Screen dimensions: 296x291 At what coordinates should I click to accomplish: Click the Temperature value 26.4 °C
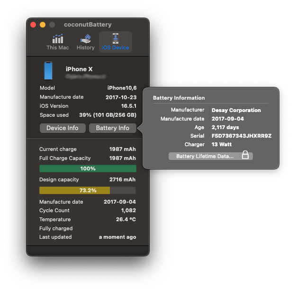coord(126,219)
